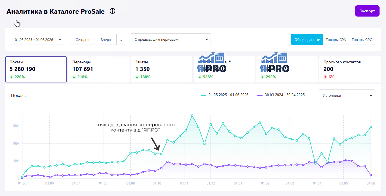Screen dimensions: 386x196
Task: Click the green up arrow next to 188%
Action: (137, 77)
